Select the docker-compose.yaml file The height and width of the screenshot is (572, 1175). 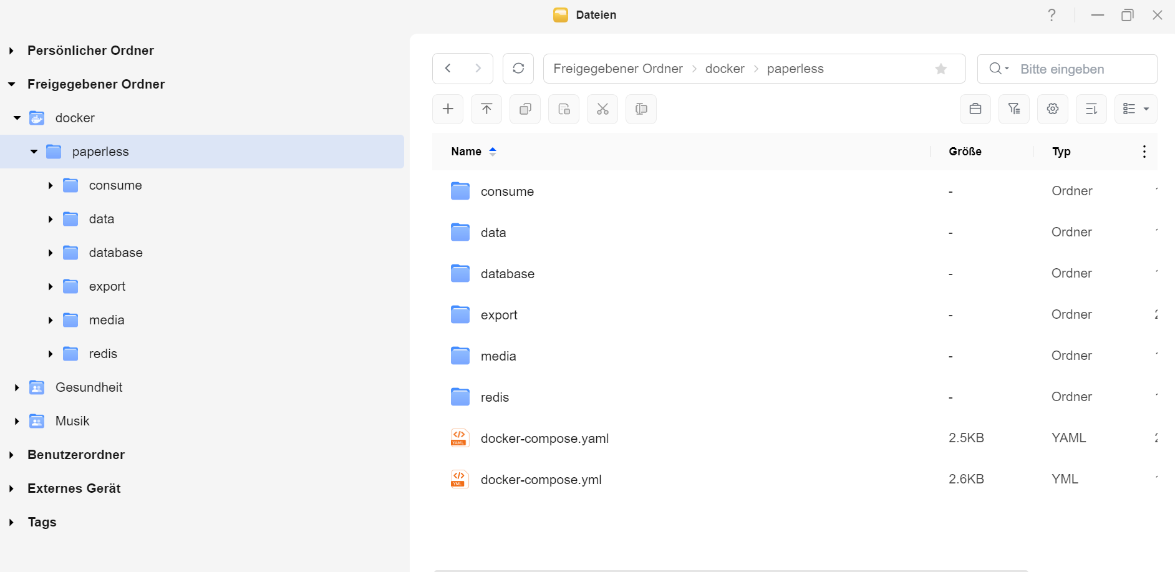544,439
